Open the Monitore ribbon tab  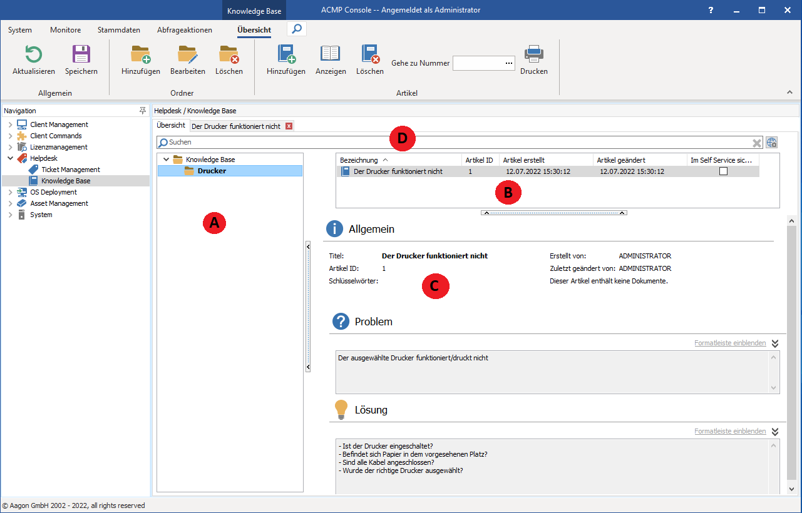click(66, 30)
